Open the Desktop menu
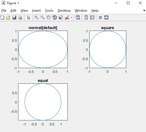146x132 pixels. point(64,11)
